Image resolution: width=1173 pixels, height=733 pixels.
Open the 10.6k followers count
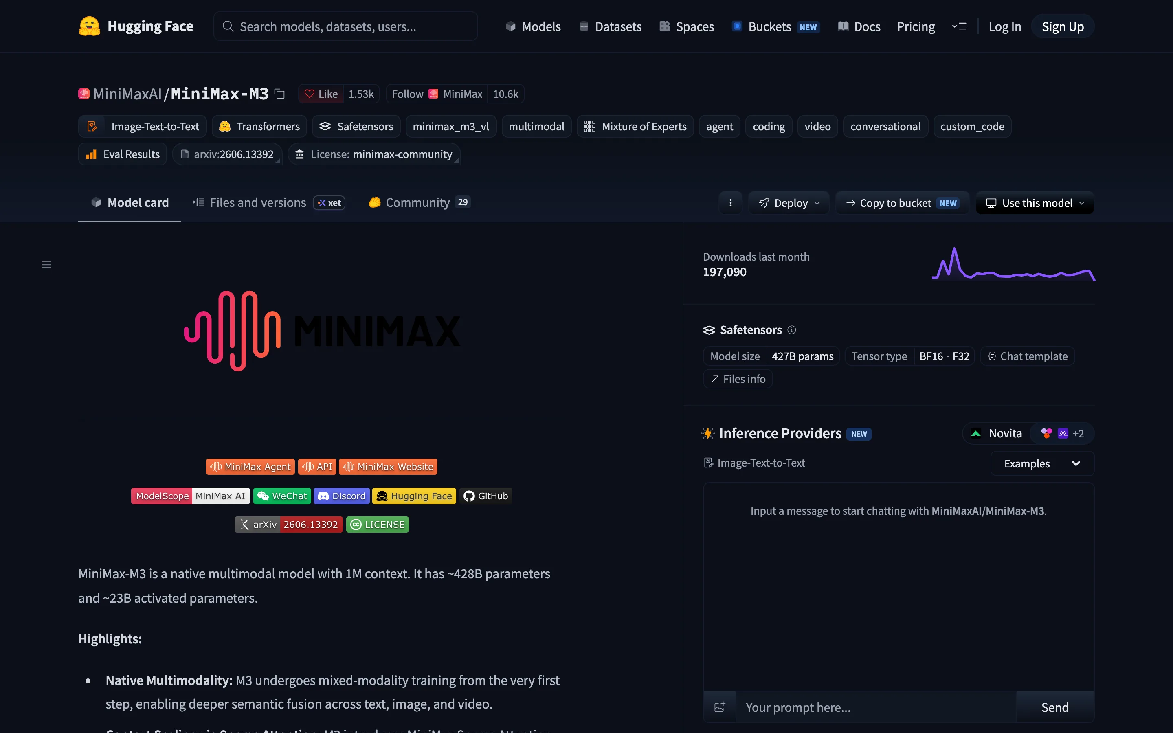(505, 94)
